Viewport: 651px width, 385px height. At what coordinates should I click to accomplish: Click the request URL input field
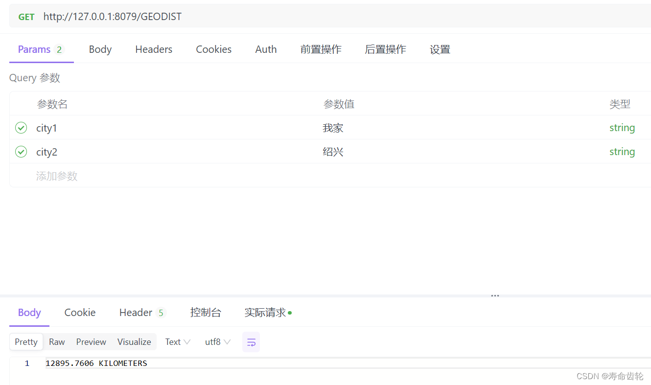pyautogui.click(x=196, y=16)
